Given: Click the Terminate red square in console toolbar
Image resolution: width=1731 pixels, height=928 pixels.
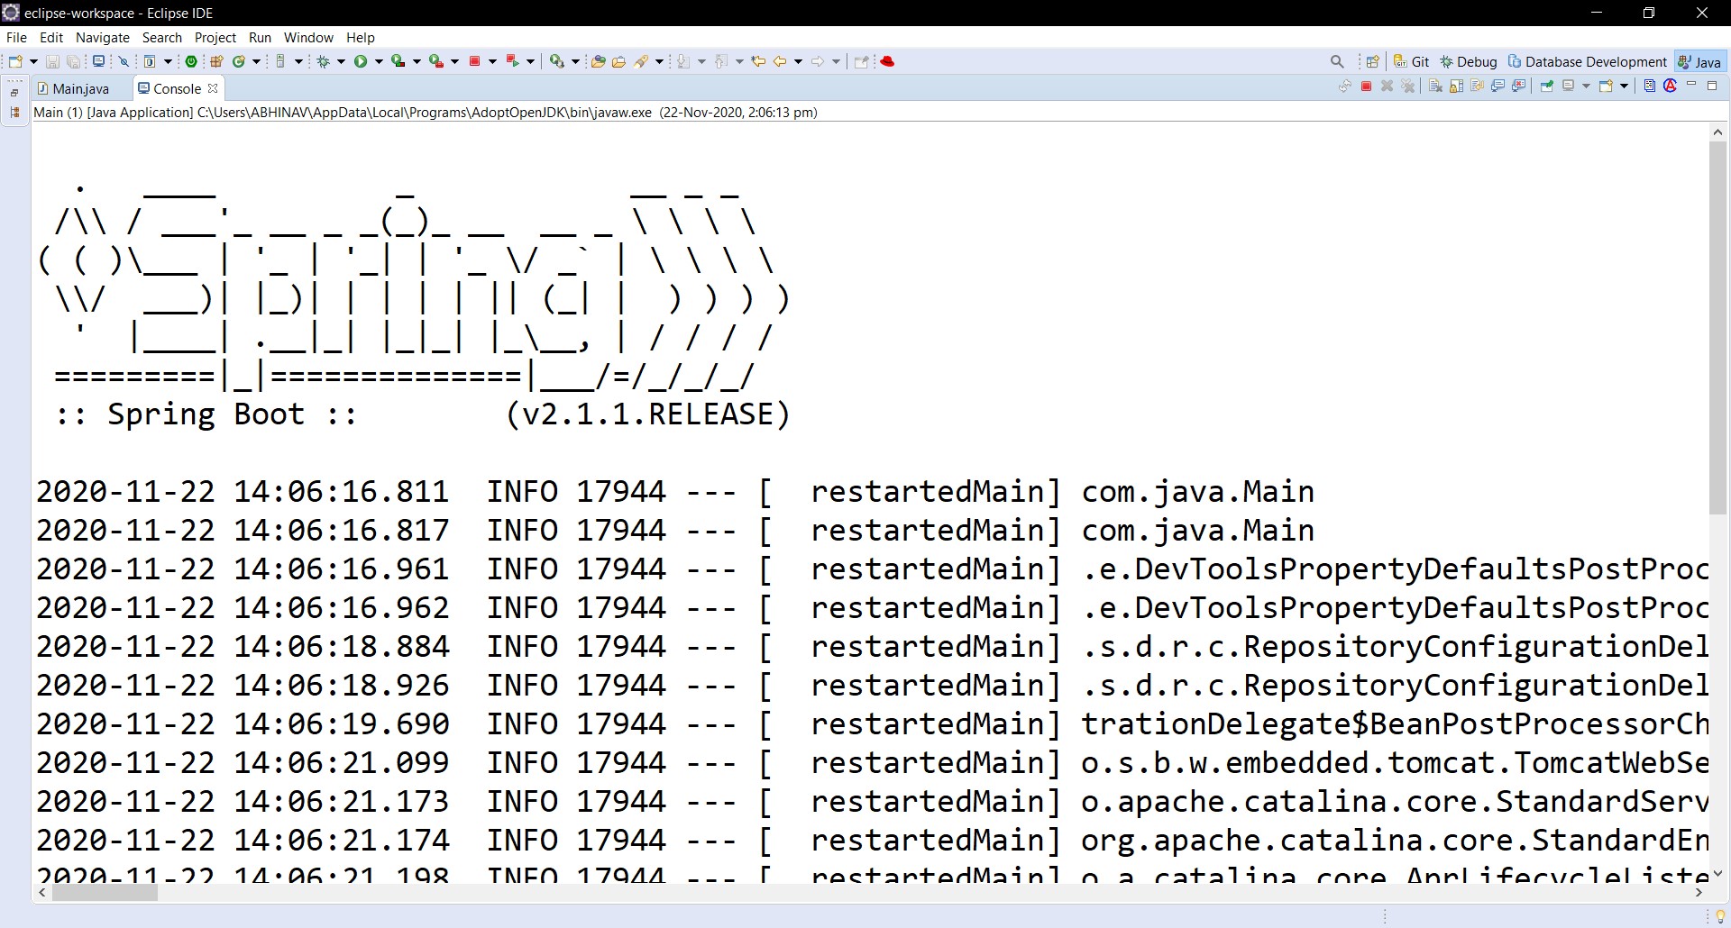Looking at the screenshot, I should tap(1366, 86).
